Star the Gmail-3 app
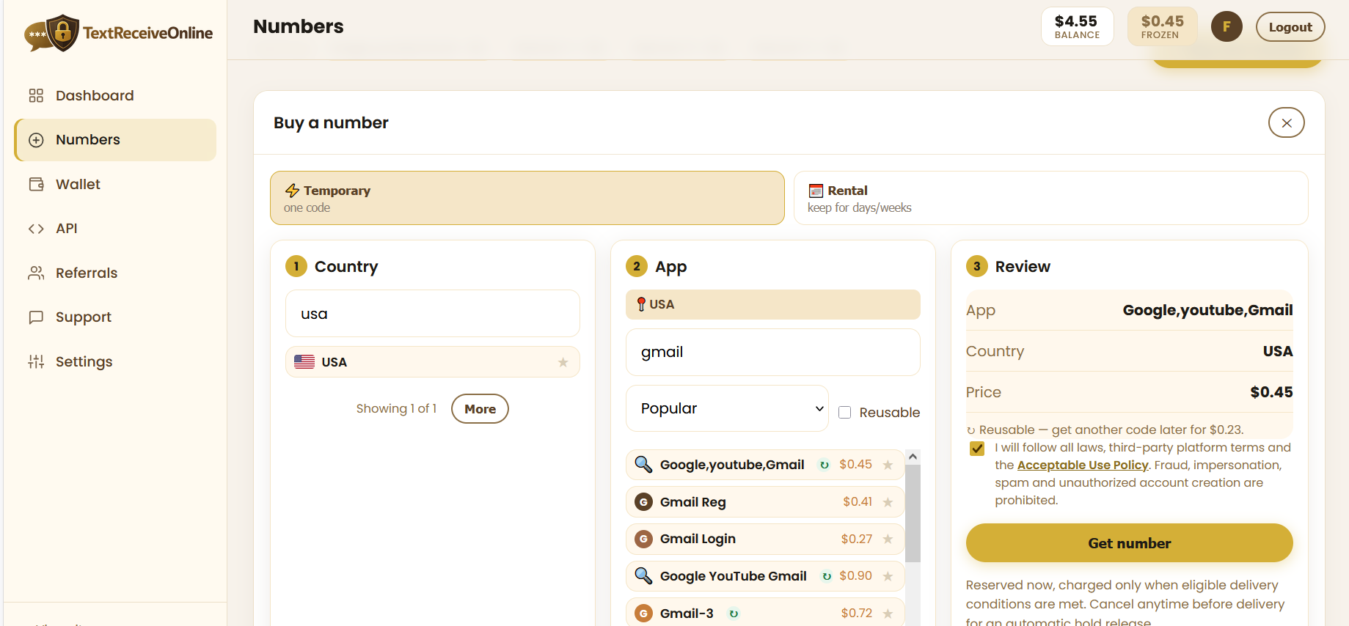The image size is (1349, 626). (888, 614)
